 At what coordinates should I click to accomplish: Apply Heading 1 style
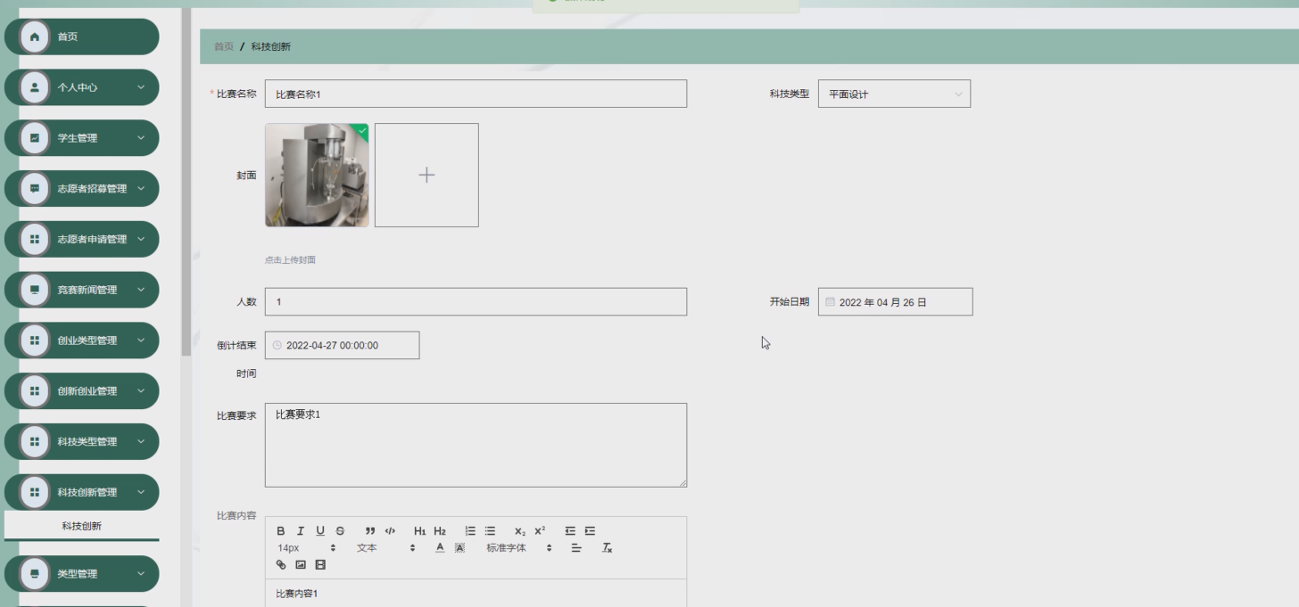click(420, 531)
